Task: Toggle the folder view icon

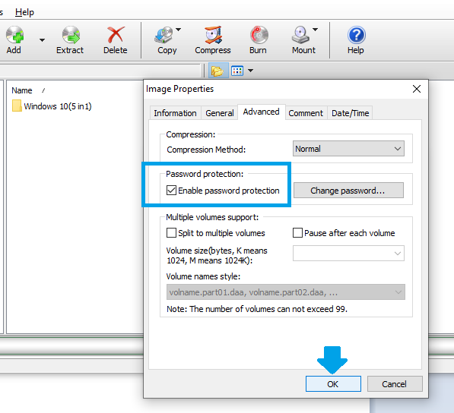Action: [218, 71]
